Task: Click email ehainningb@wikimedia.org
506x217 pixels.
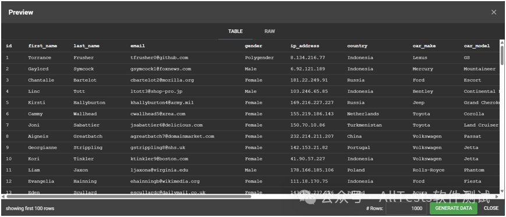Action: coord(165,182)
